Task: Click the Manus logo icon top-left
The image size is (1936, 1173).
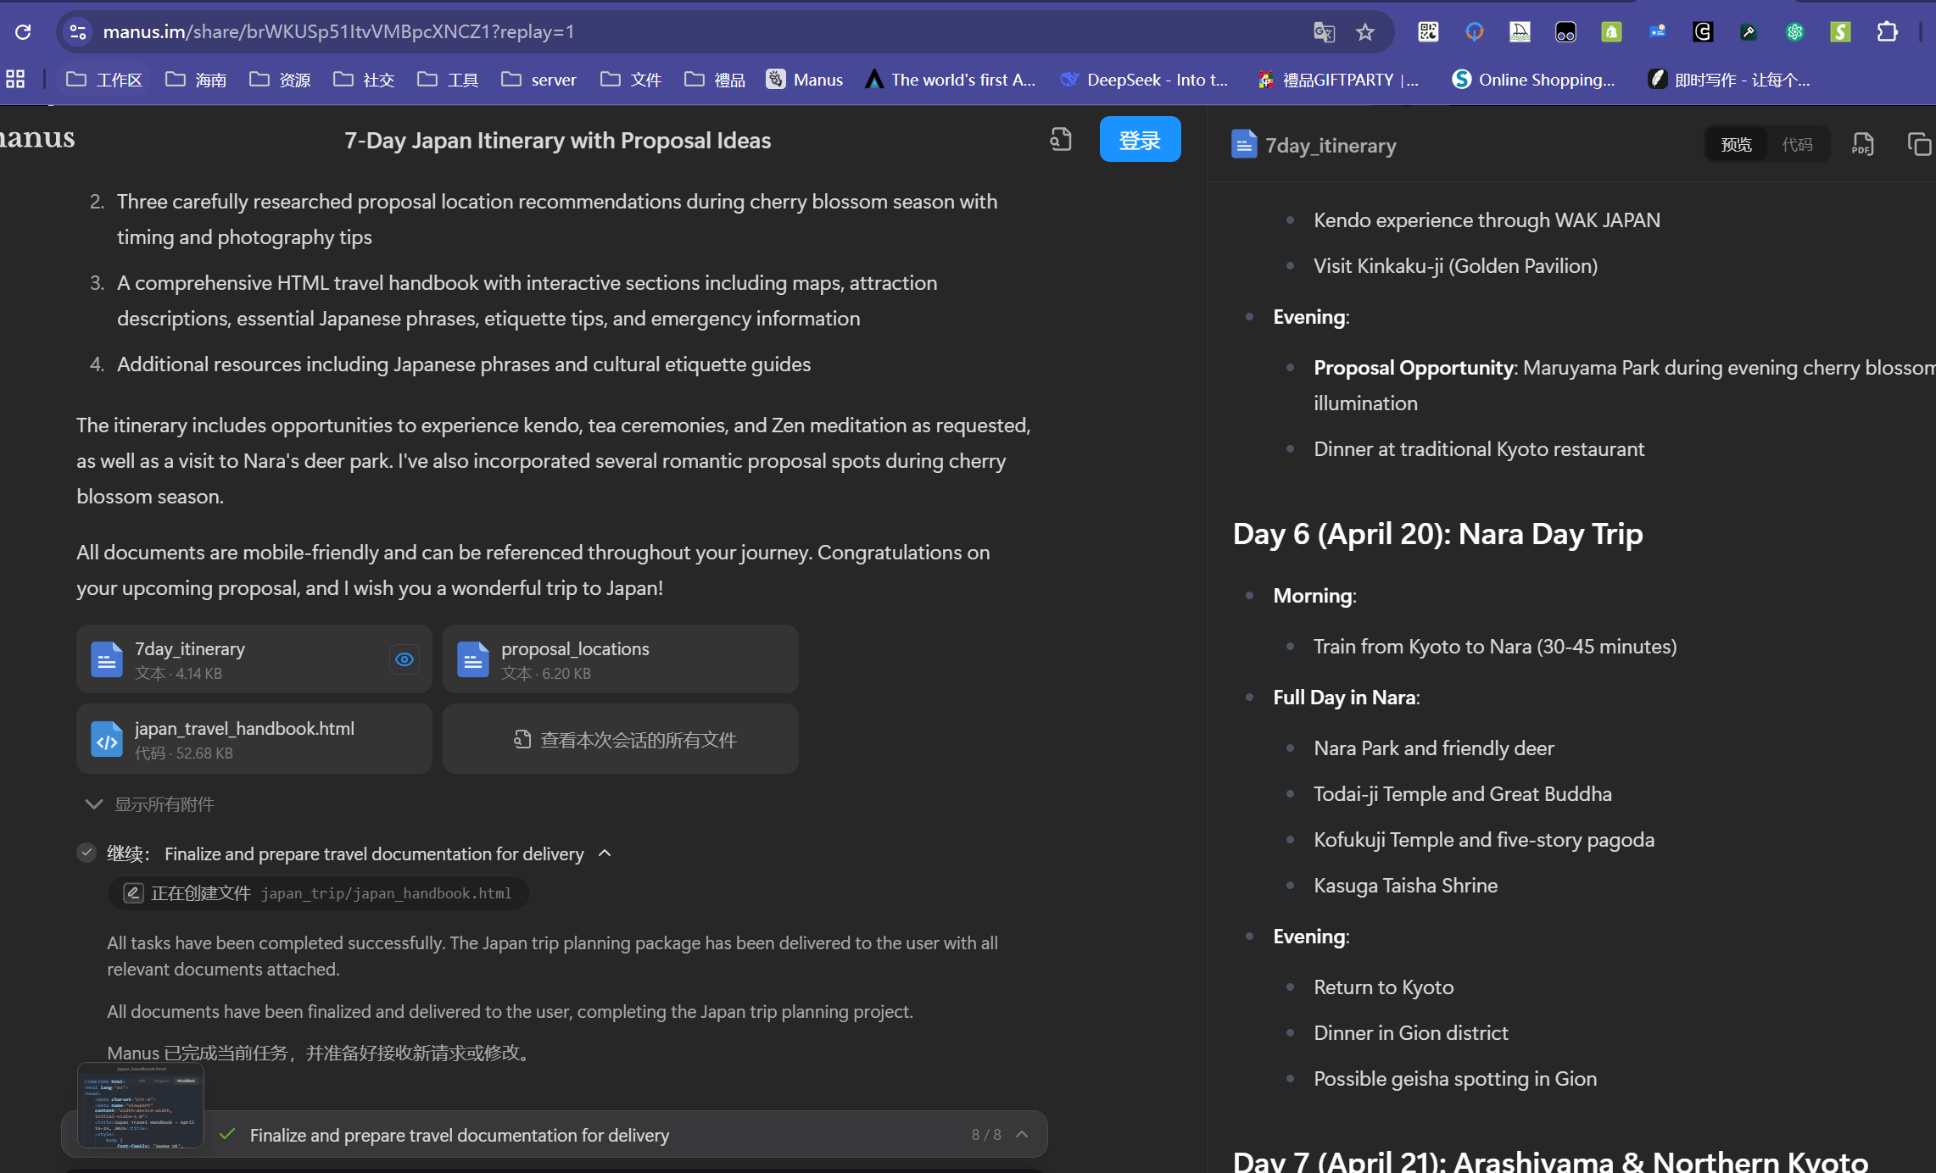Action: (x=39, y=138)
